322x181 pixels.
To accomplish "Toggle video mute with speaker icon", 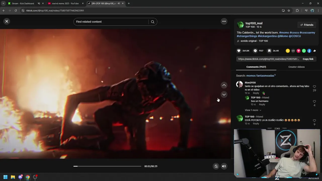I will pyautogui.click(x=224, y=166).
